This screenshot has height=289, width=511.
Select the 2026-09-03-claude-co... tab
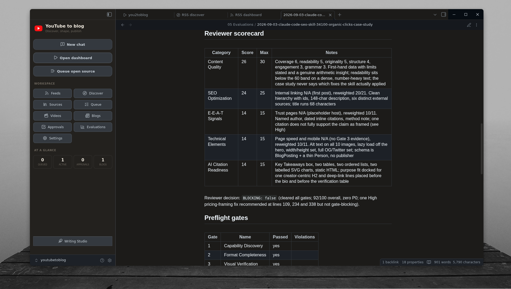(304, 15)
